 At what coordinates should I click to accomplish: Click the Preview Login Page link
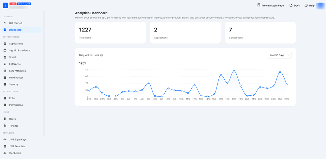(x=271, y=6)
